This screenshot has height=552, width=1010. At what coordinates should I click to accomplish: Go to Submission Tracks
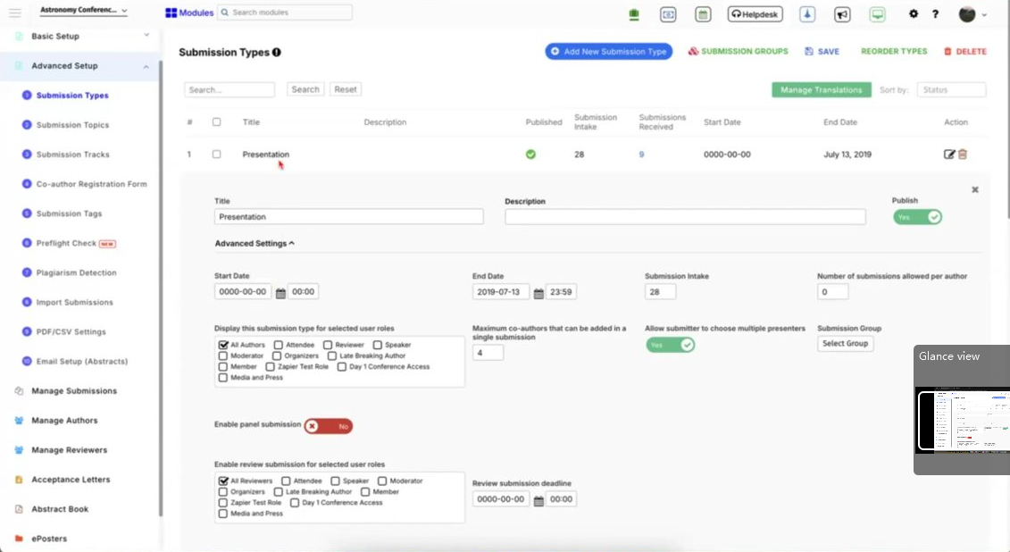pos(73,155)
